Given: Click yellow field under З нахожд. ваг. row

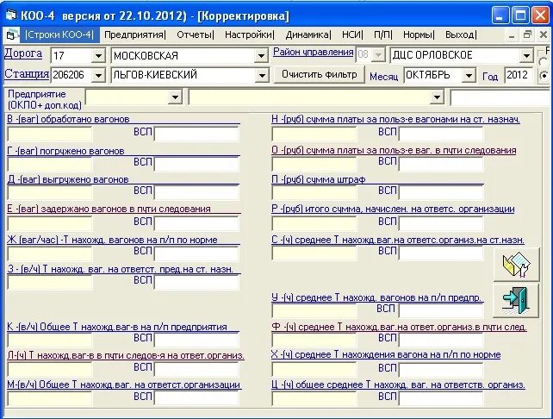Looking at the screenshot, I should point(50,282).
